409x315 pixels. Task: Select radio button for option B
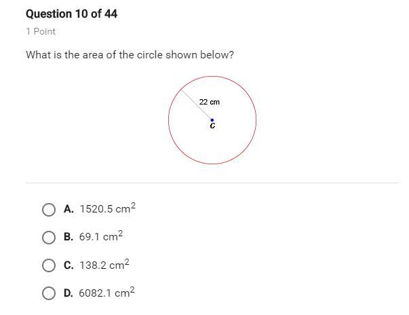pyautogui.click(x=49, y=238)
